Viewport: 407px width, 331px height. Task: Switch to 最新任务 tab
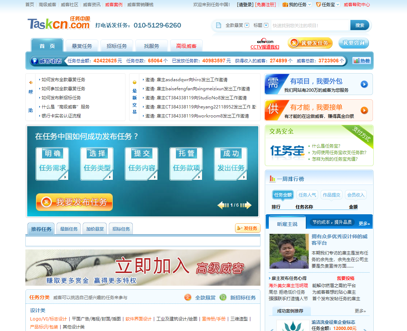click(x=69, y=229)
